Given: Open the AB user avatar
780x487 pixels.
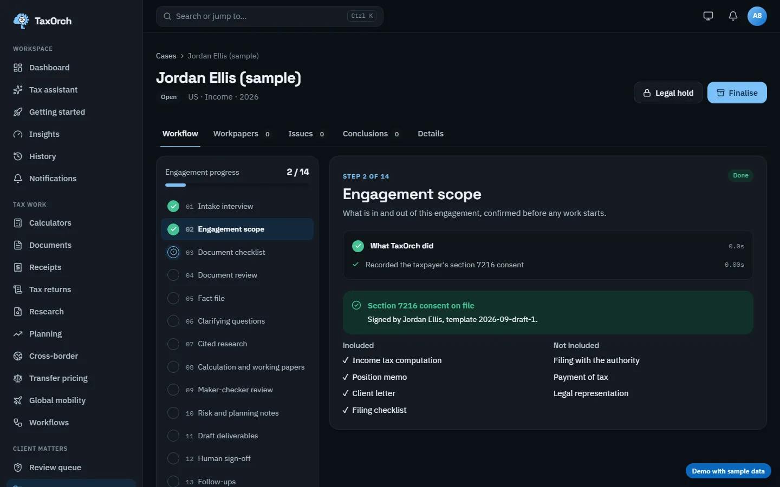Looking at the screenshot, I should (757, 16).
